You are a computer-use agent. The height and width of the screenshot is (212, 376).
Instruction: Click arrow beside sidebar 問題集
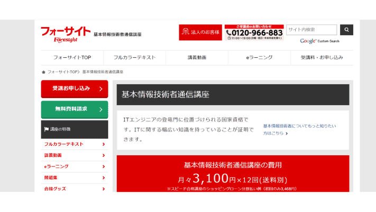click(104, 178)
